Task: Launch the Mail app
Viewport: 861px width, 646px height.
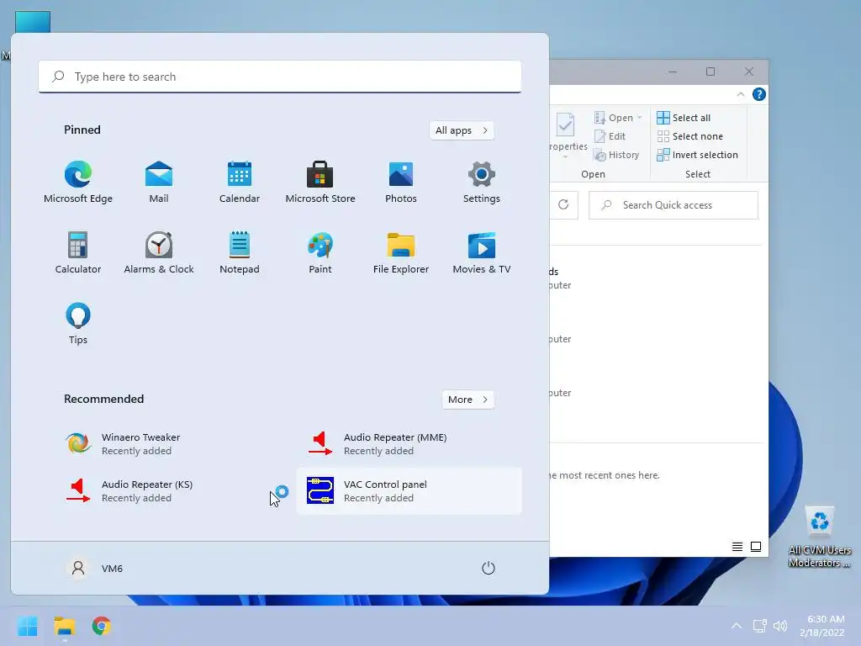Action: click(159, 183)
